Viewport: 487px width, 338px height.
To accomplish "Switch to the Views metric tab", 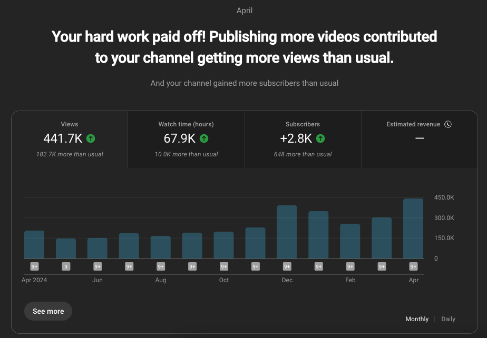I will coord(70,140).
